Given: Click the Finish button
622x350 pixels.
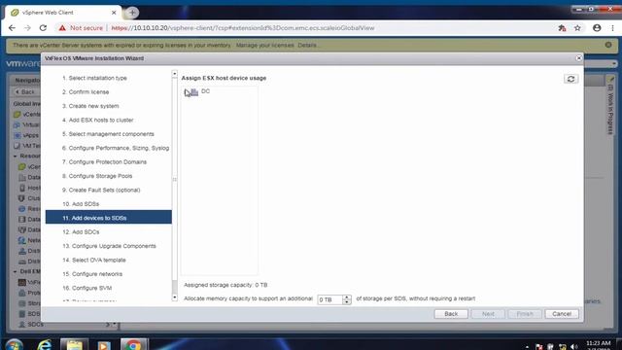Looking at the screenshot, I should point(525,314).
